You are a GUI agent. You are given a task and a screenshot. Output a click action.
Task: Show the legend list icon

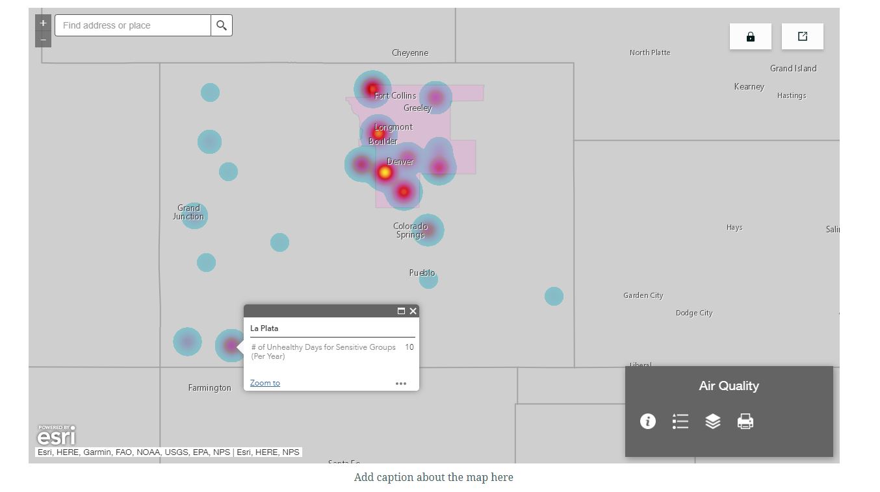[x=680, y=421]
